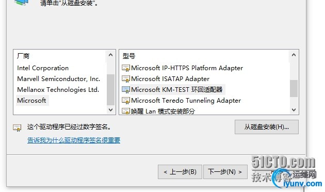Click the 型号 column header
Image resolution: width=325 pixels, height=192 pixels.
click(x=129, y=56)
